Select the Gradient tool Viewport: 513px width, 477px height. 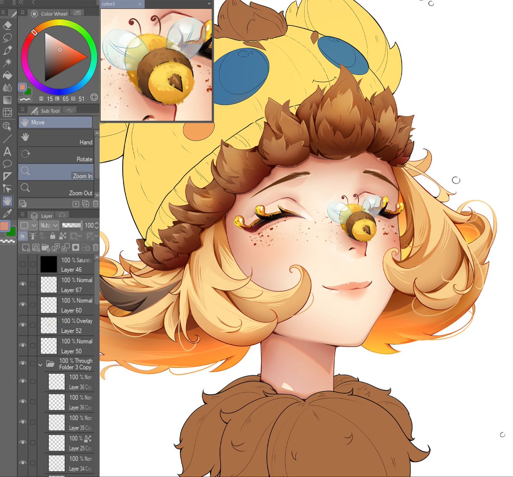coord(7,100)
